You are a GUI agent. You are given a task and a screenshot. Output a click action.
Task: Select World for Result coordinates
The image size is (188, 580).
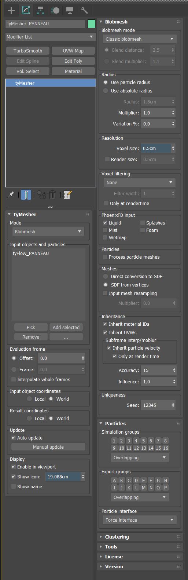point(51,418)
